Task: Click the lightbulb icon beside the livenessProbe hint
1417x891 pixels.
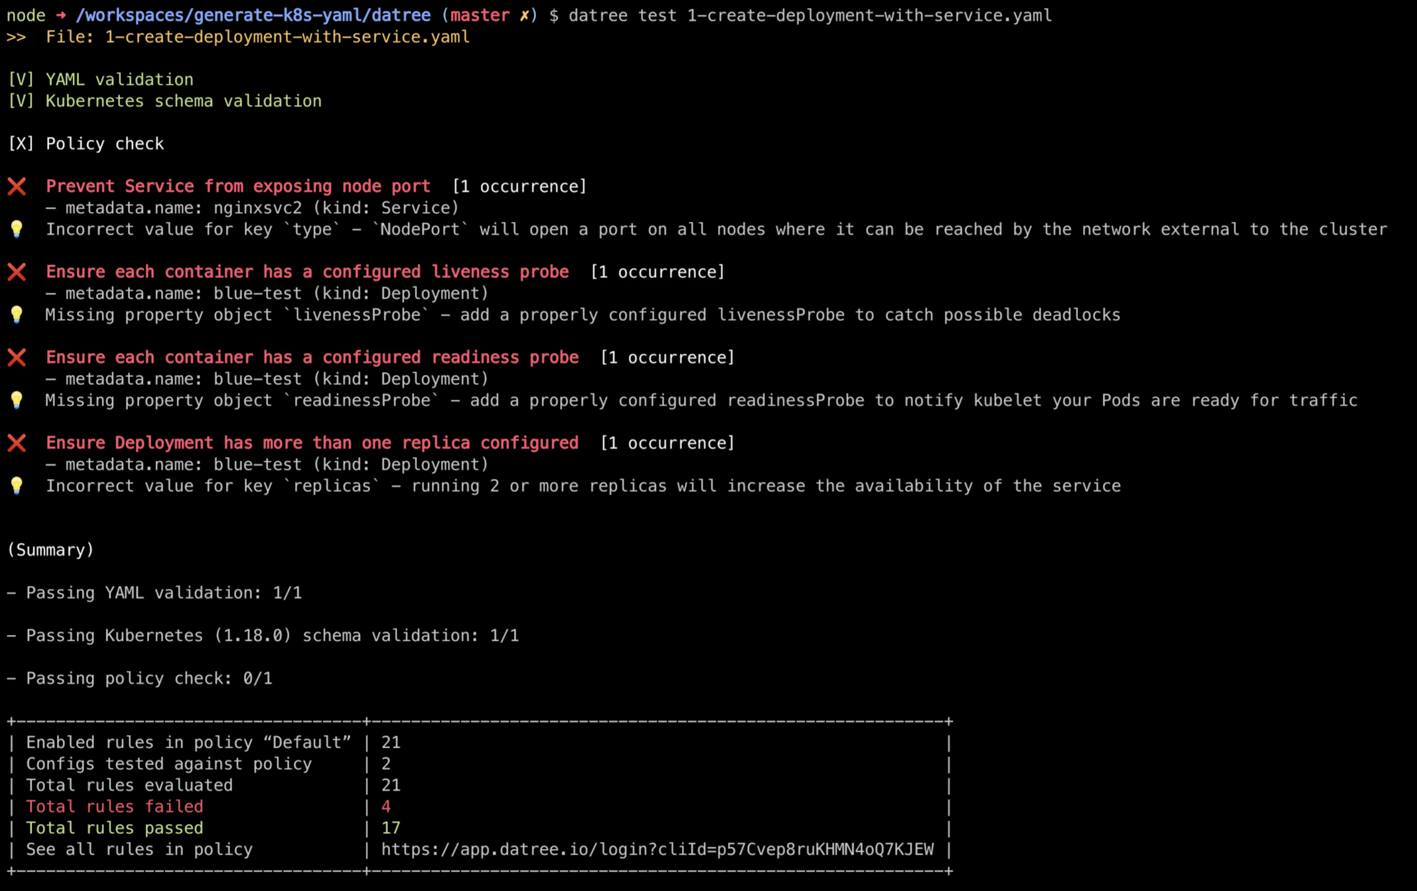Action: 17,315
